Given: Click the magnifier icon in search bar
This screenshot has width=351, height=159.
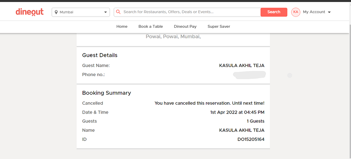Looking at the screenshot, I should 118,12.
